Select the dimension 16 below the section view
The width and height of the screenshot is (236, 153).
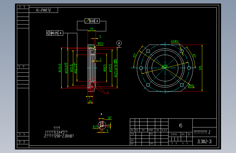[x=90, y=101]
